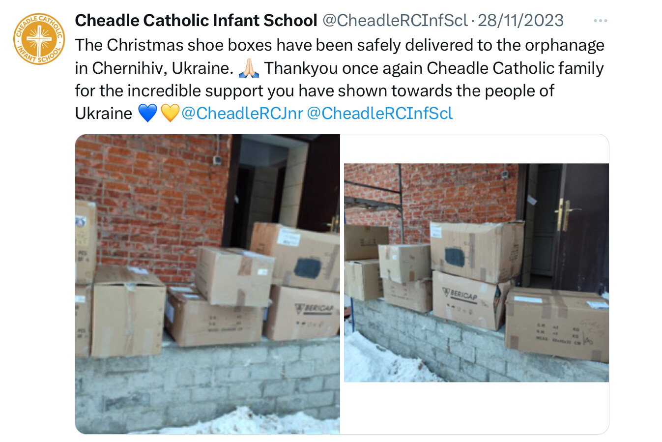662x442 pixels.
Task: Click the word Ukraine before the heart emojis
Action: pos(104,113)
